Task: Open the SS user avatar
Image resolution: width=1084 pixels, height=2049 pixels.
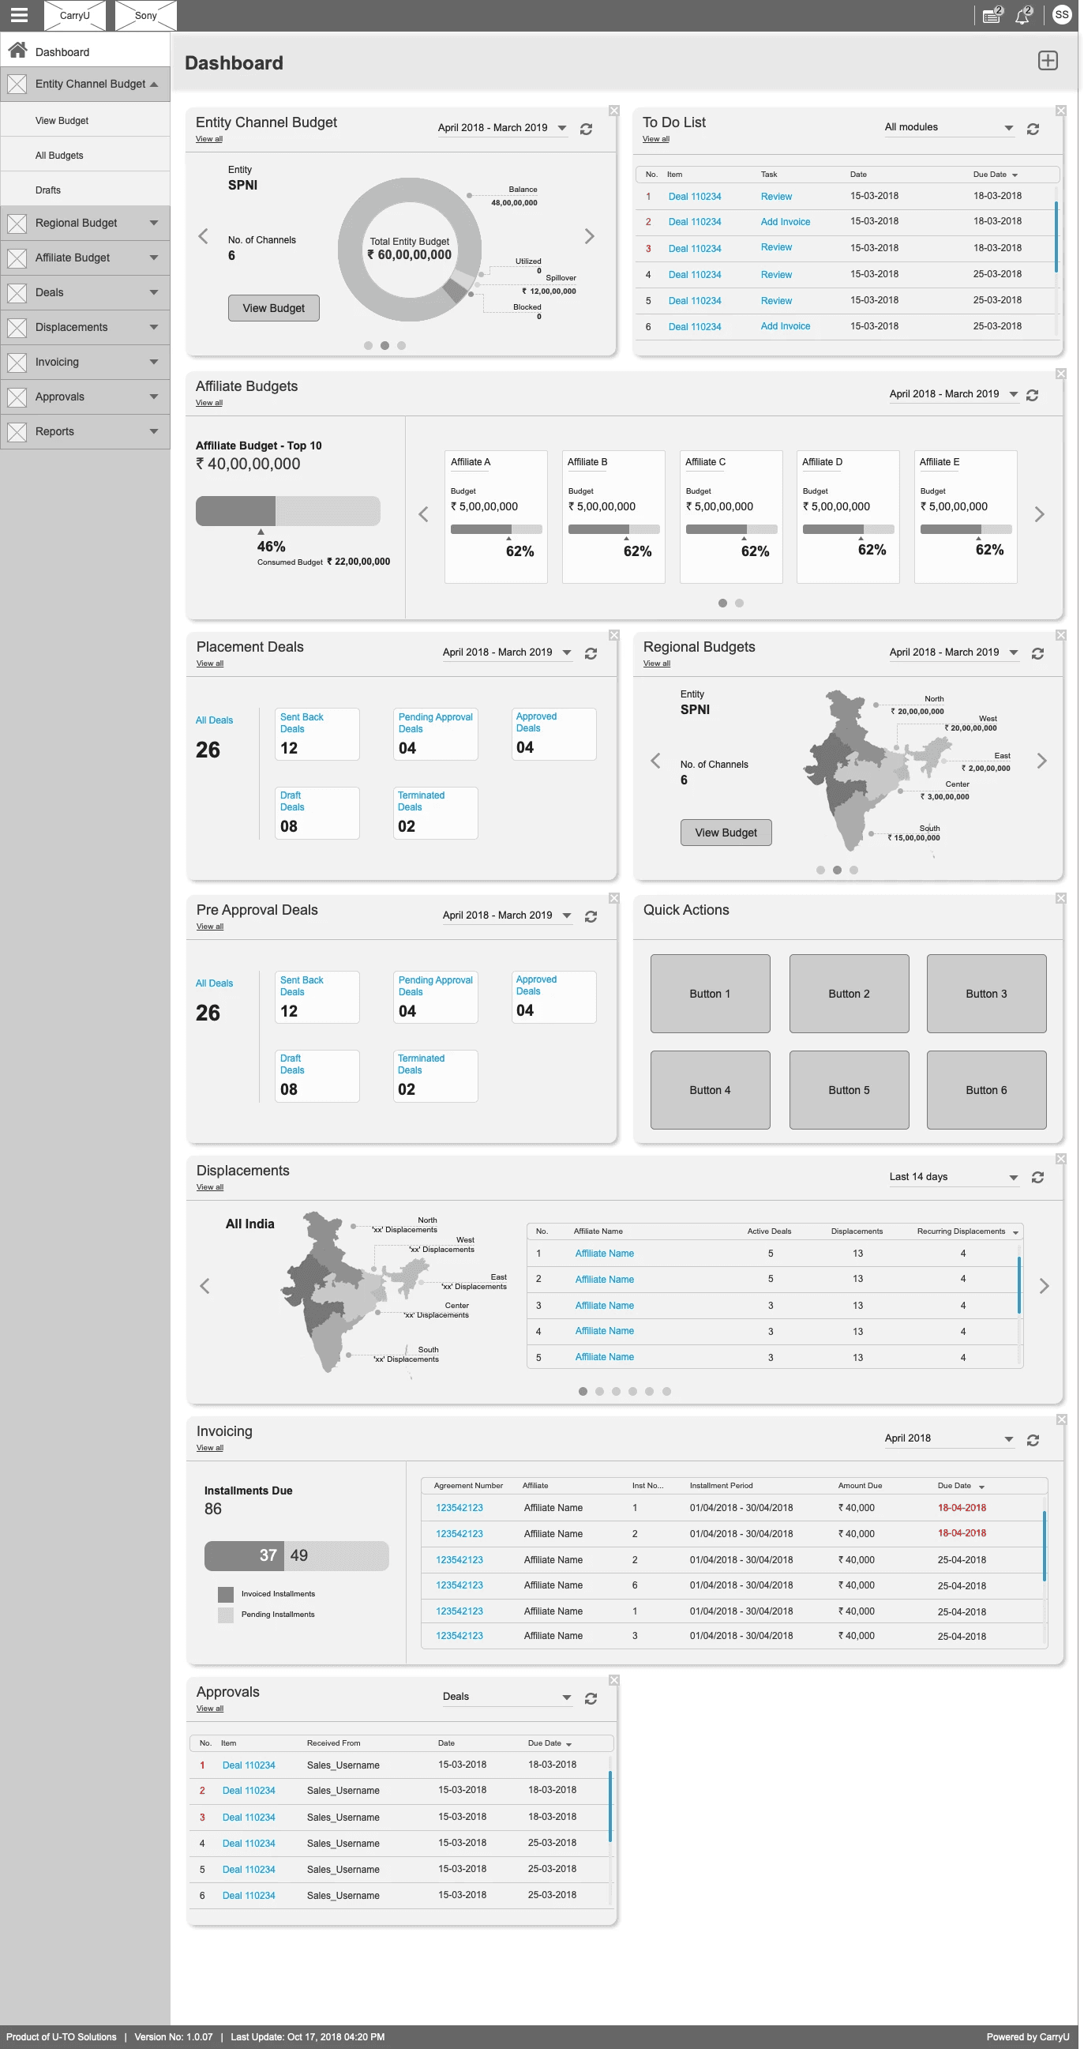Action: [1061, 15]
